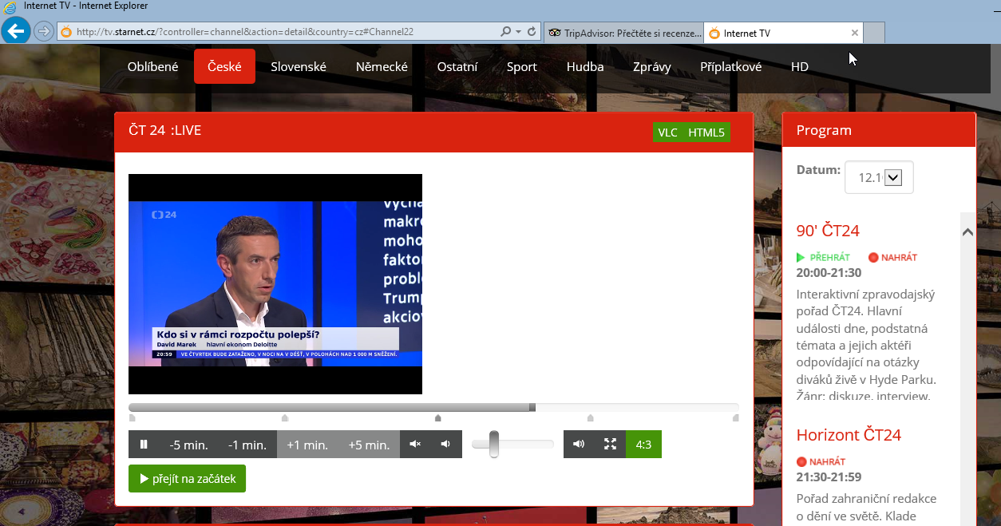Click the 'ČT 24 :LIVE' heading
The width and height of the screenshot is (1001, 526).
[164, 130]
